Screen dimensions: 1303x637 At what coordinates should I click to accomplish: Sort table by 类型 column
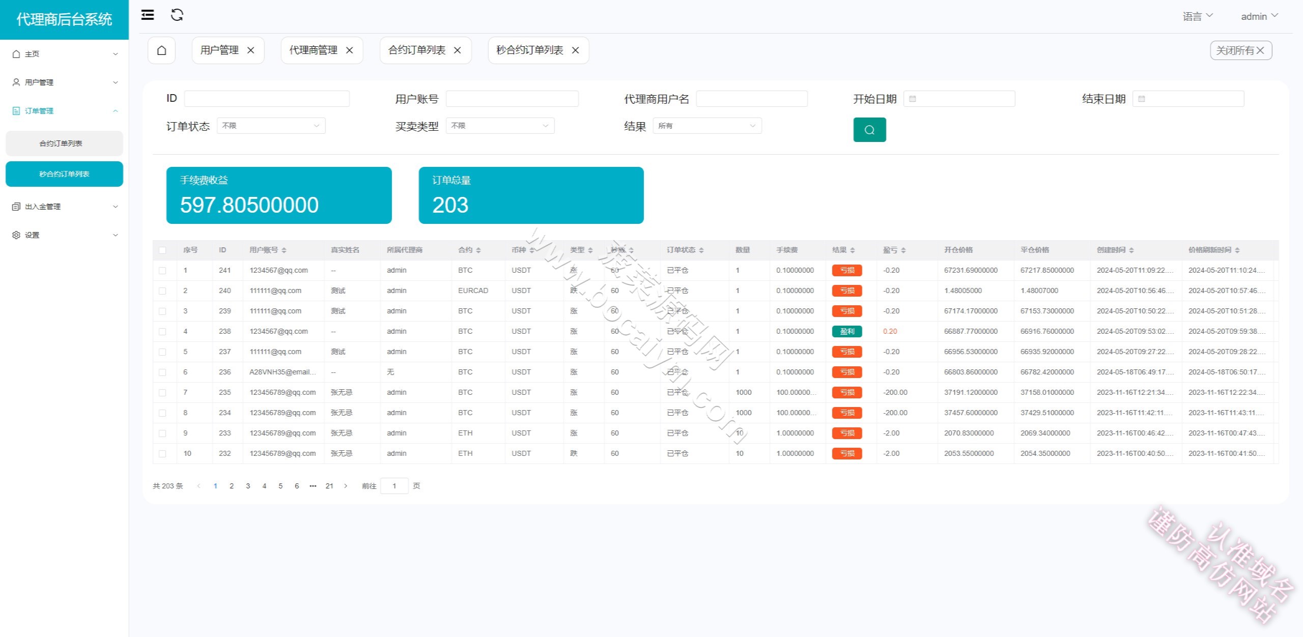coord(590,250)
